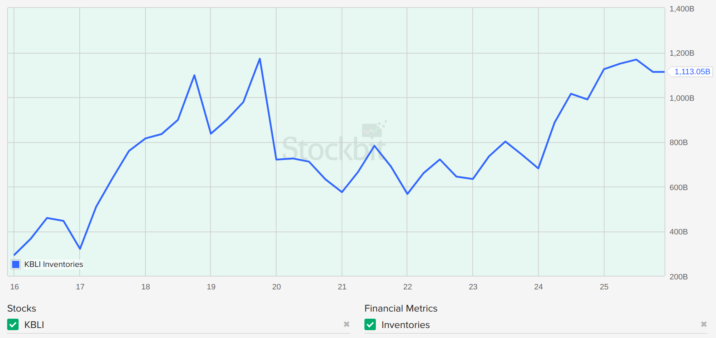Screen dimensions: 716x338
Task: Select the Stocks section heading
Action: tap(22, 308)
